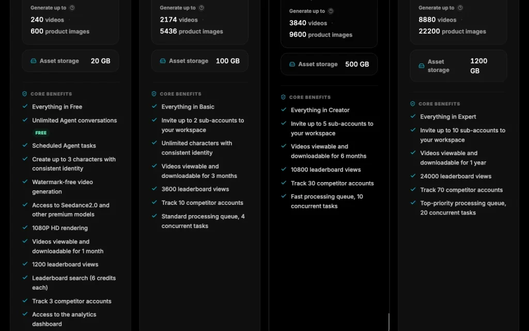Click 'Access to Seedance2.0' benefit line
Viewport: 529px width, 331px height.
(x=70, y=210)
